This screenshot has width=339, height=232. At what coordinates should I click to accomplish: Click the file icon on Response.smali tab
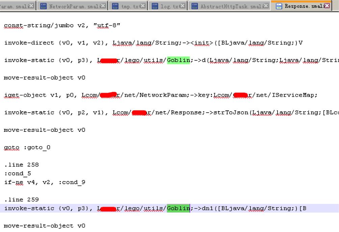[x=279, y=6]
